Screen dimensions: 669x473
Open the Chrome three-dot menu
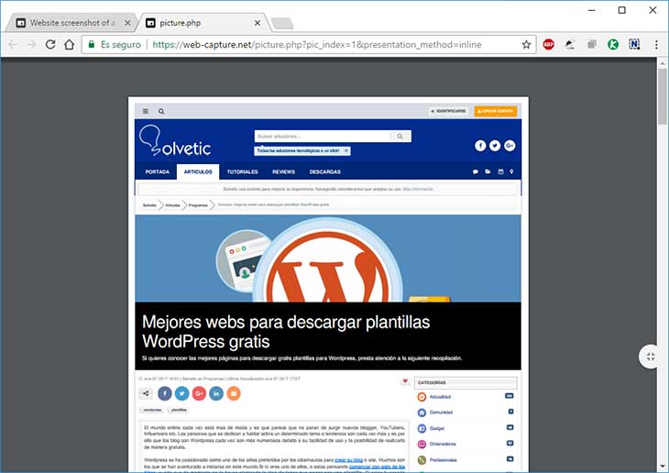point(656,44)
